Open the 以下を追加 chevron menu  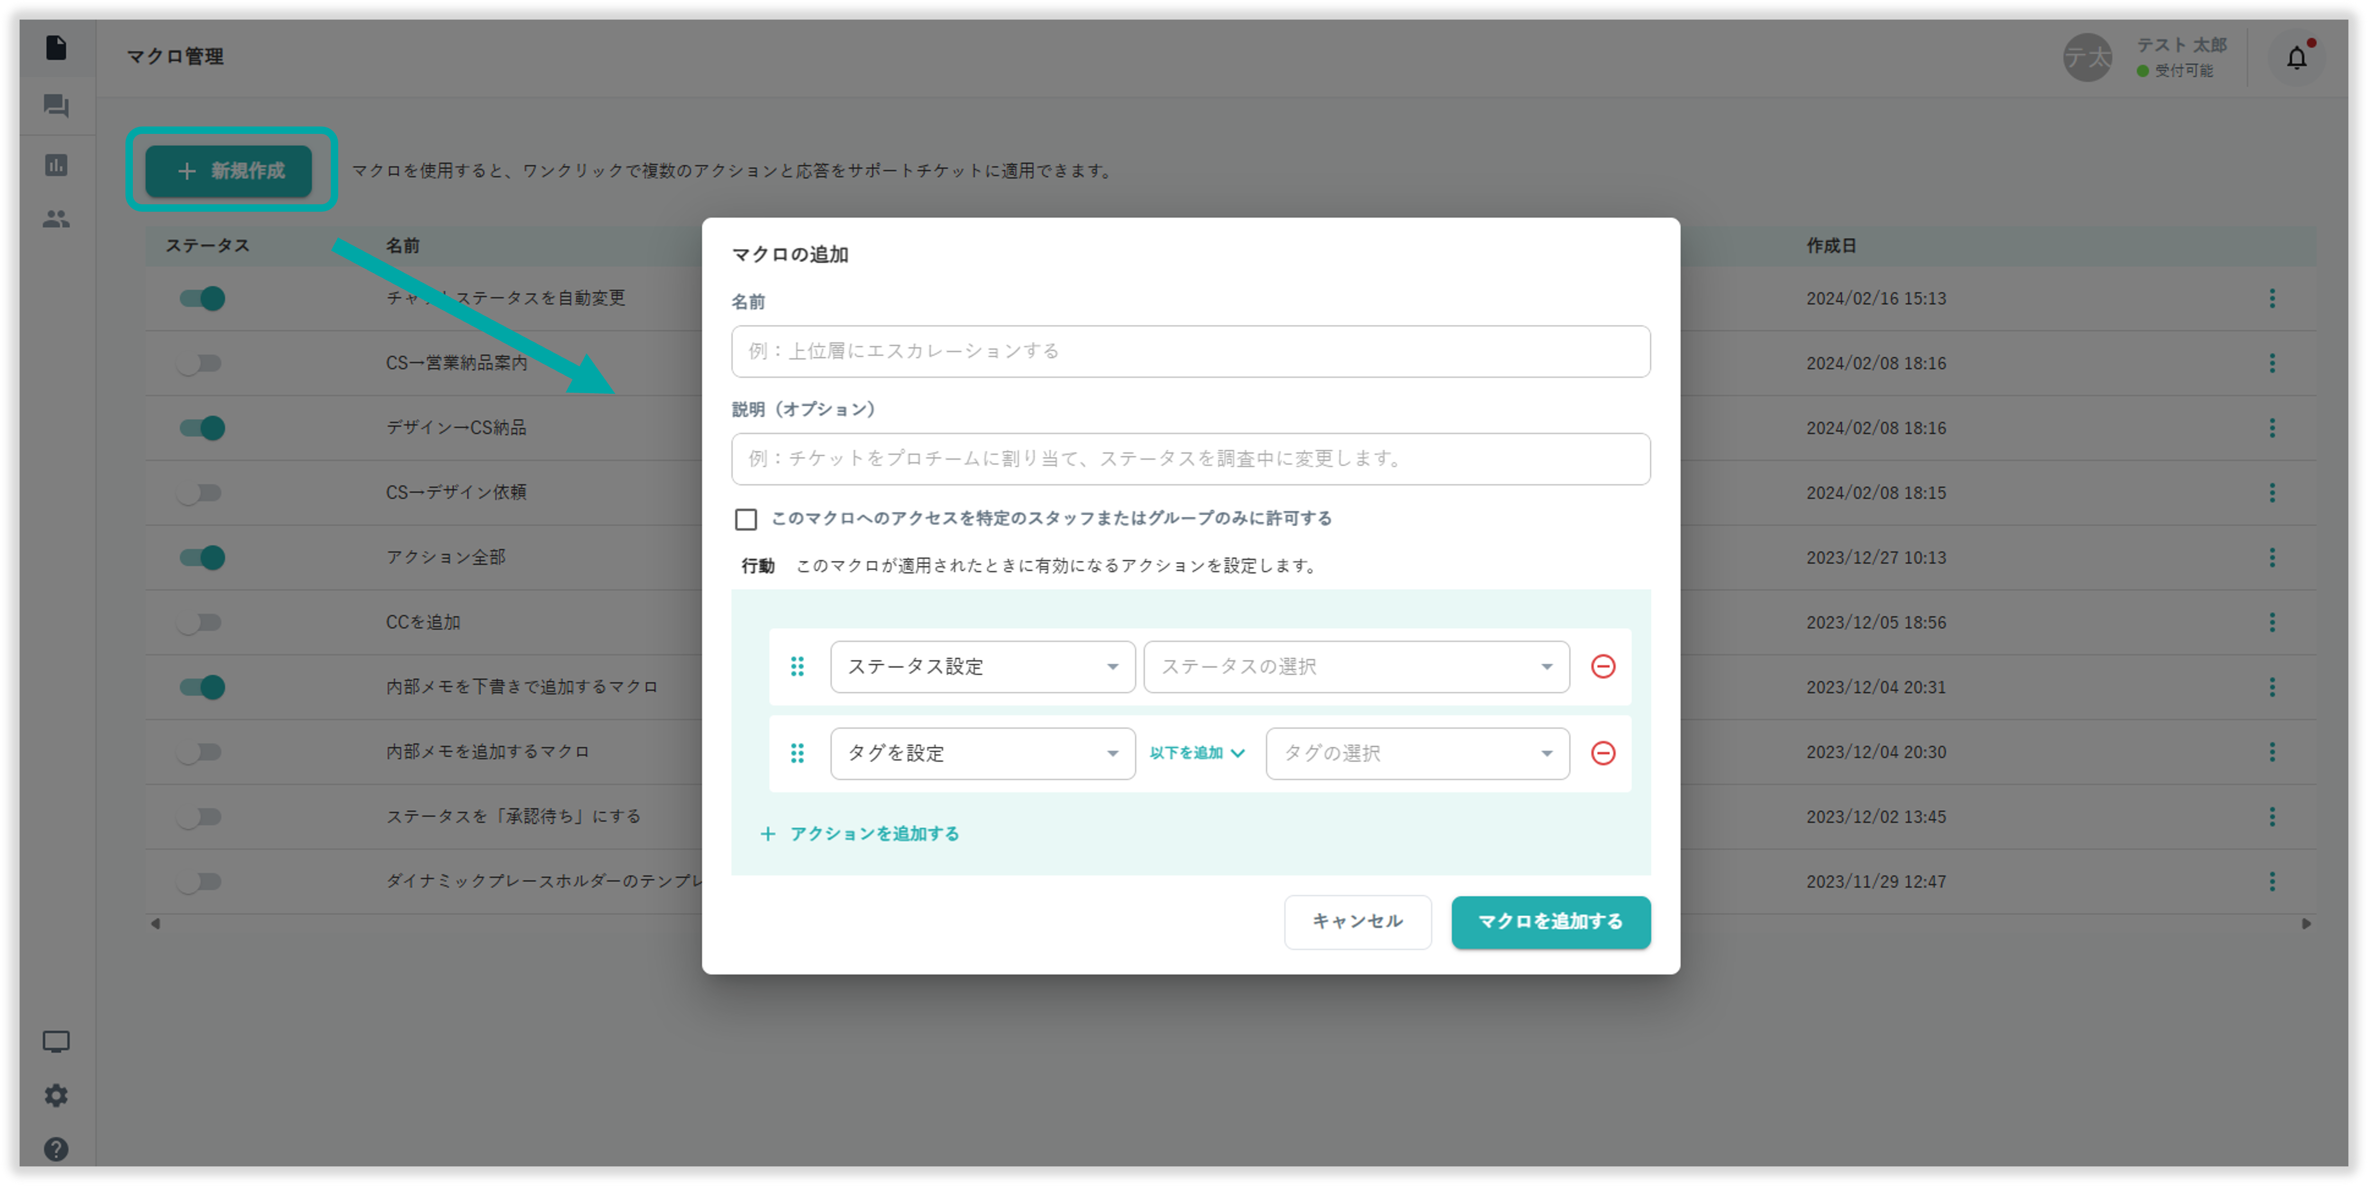pyautogui.click(x=1198, y=753)
